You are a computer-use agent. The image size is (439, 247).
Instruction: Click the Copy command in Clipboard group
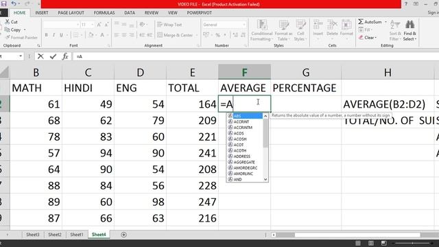[x=12, y=30]
